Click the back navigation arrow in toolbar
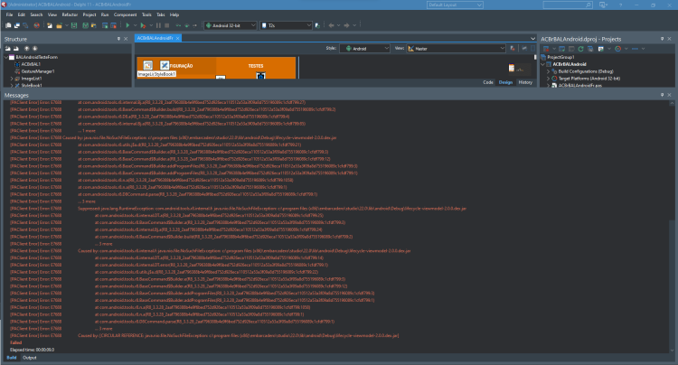The height and width of the screenshot is (365, 678). [x=331, y=25]
